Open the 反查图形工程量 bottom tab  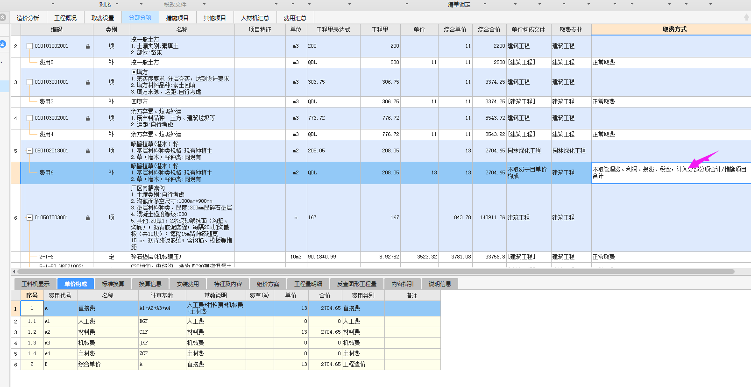pos(357,284)
